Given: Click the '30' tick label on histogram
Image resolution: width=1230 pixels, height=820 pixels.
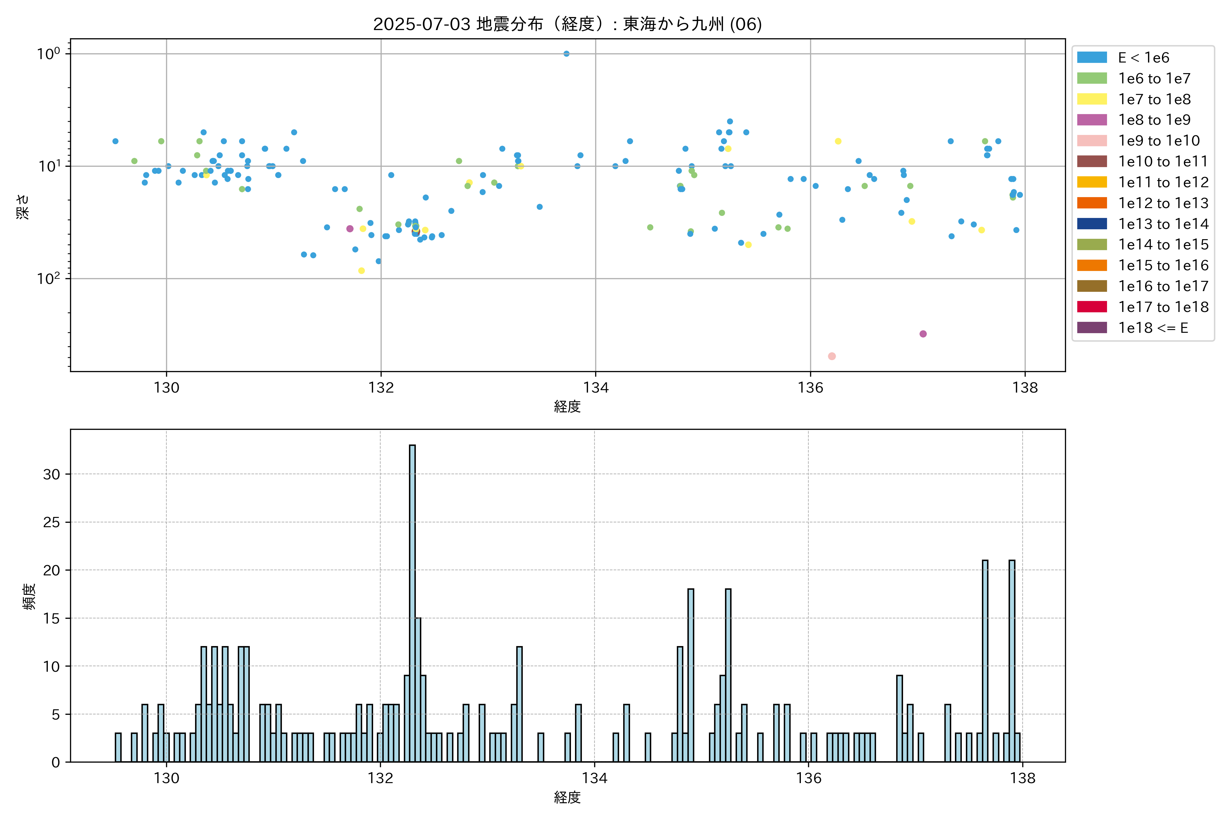Looking at the screenshot, I should (x=52, y=474).
